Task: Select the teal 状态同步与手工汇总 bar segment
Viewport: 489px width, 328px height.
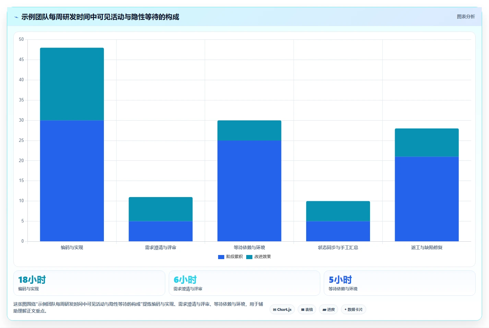Action: point(338,211)
